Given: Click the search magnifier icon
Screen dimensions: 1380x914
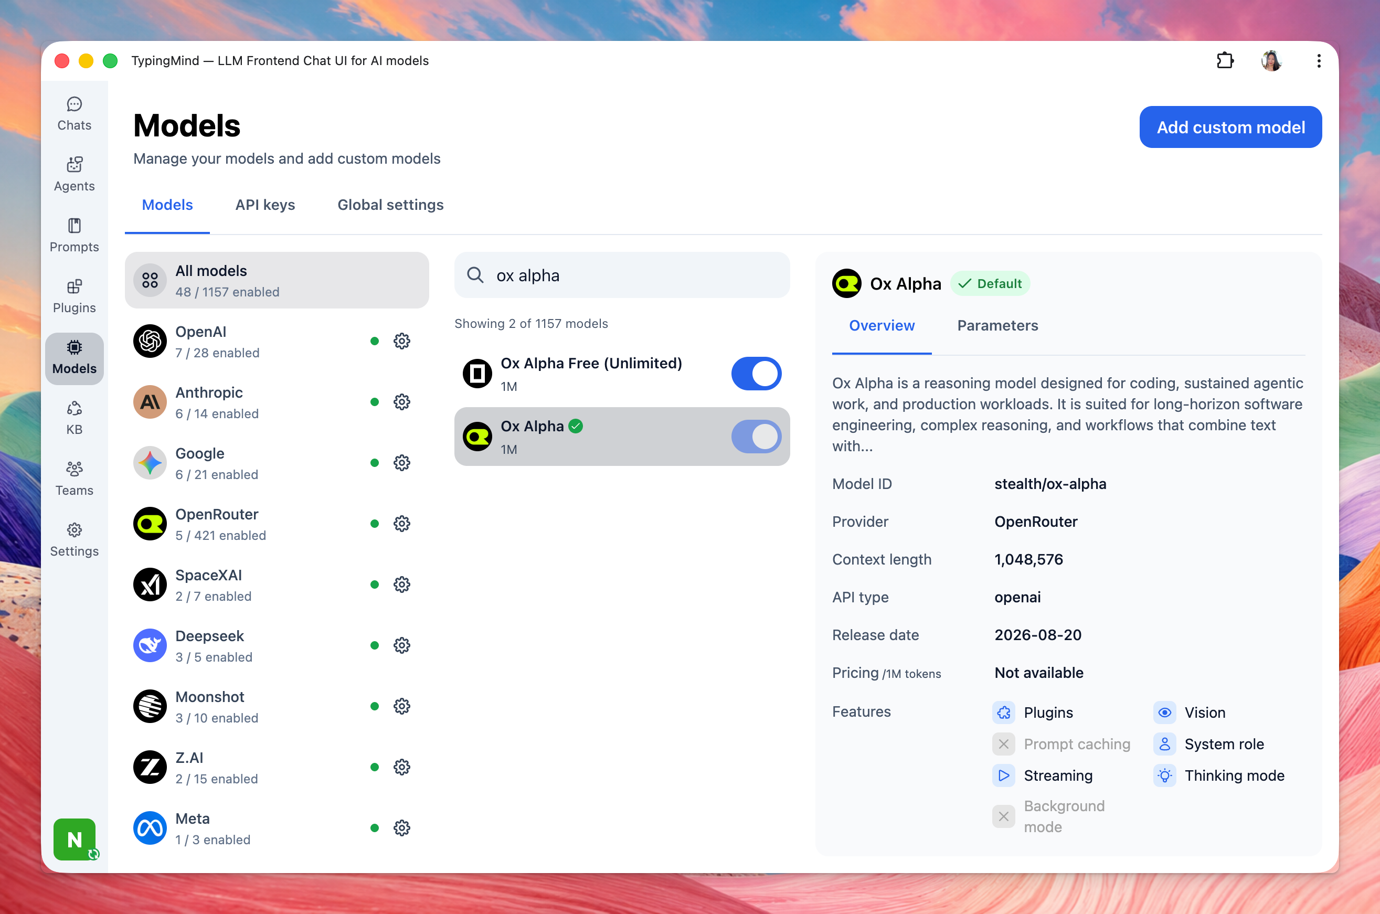Looking at the screenshot, I should point(475,275).
